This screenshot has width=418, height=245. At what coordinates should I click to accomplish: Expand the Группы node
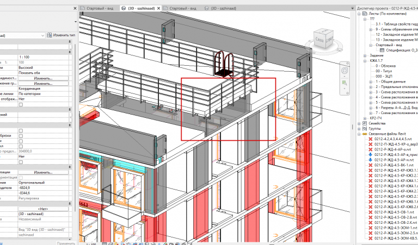click(x=359, y=129)
